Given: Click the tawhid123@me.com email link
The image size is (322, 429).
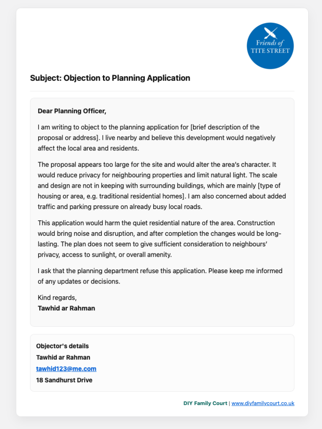Looking at the screenshot, I should pyautogui.click(x=66, y=369).
